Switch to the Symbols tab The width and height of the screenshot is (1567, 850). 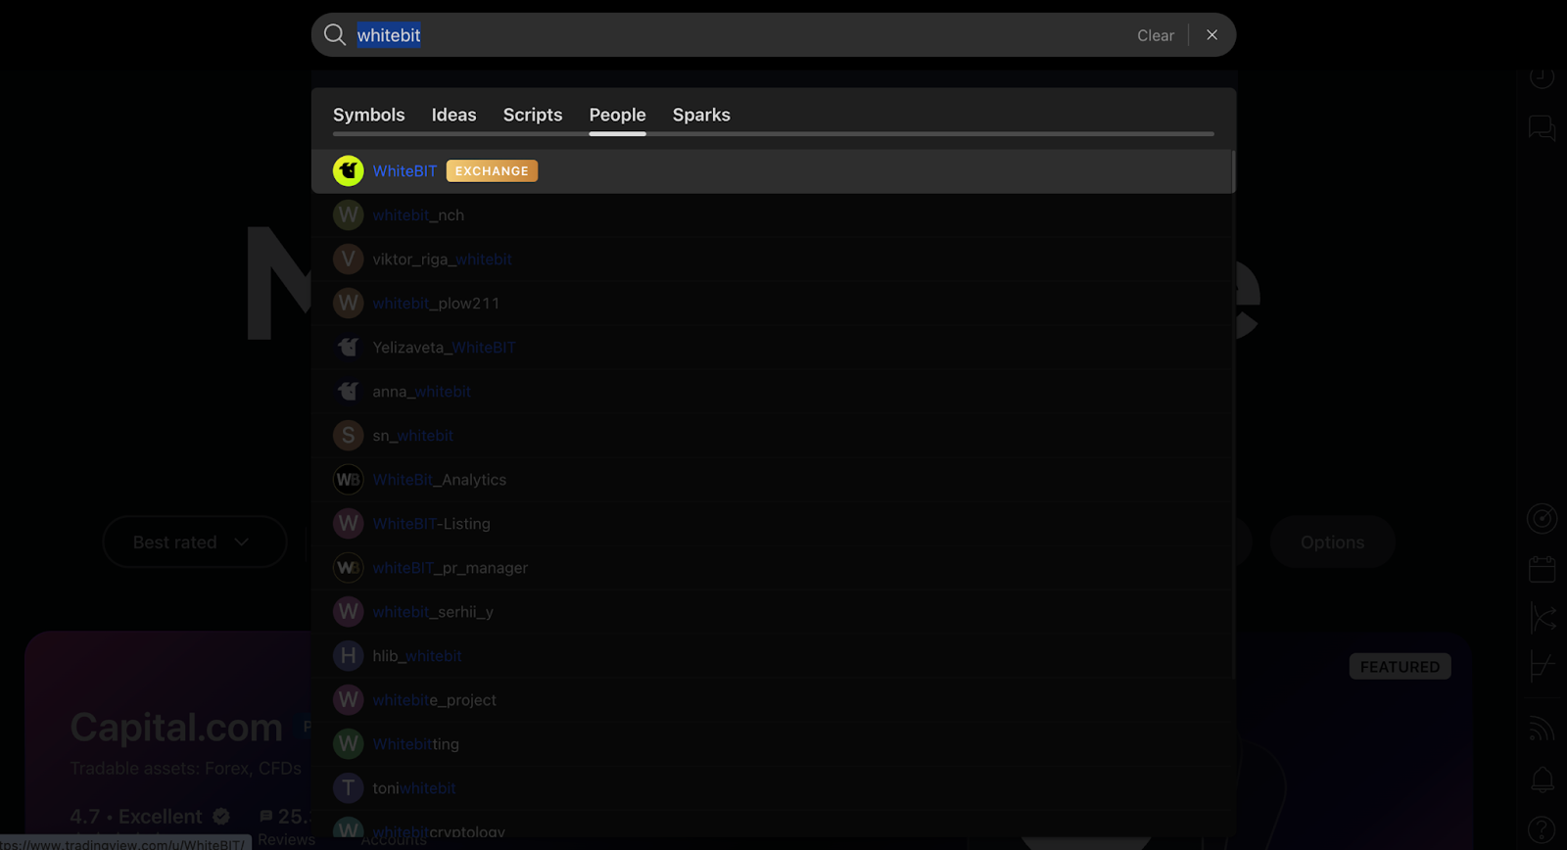(x=368, y=115)
